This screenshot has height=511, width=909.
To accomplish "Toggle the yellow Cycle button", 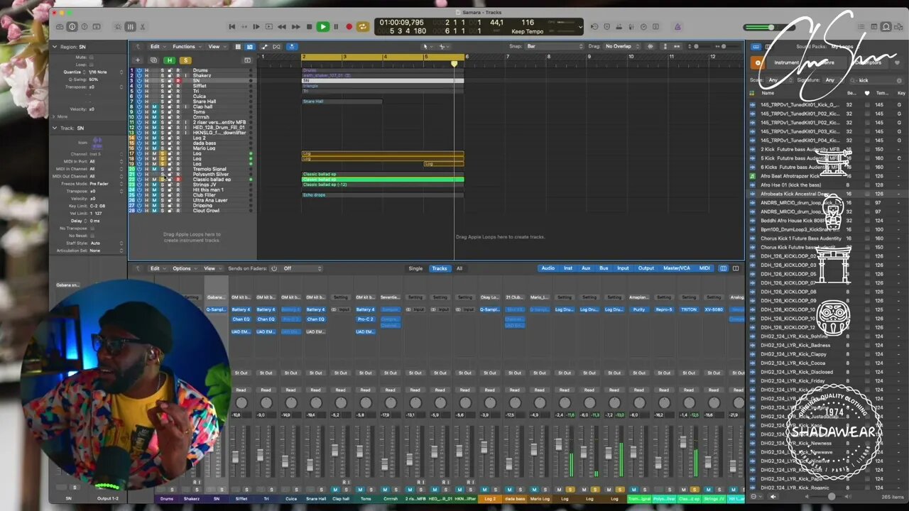I will (362, 27).
